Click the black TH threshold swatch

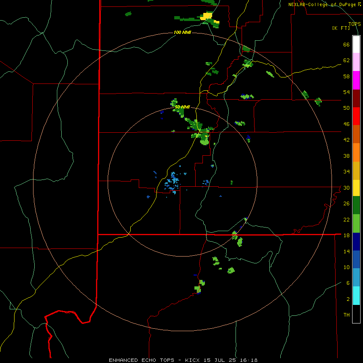(356, 314)
